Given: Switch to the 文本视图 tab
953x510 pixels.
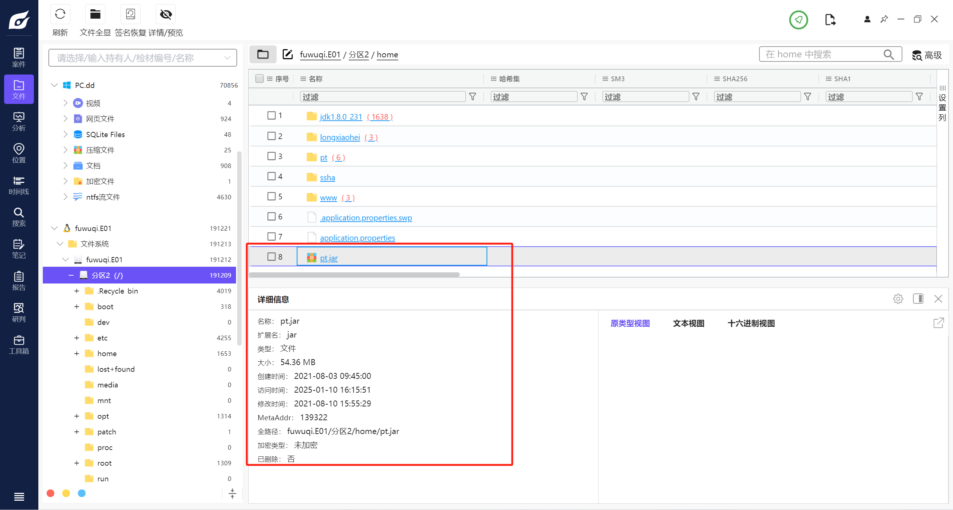Looking at the screenshot, I should (x=688, y=323).
